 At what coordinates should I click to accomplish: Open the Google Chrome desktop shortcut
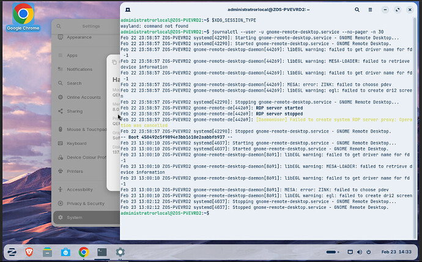pyautogui.click(x=23, y=17)
